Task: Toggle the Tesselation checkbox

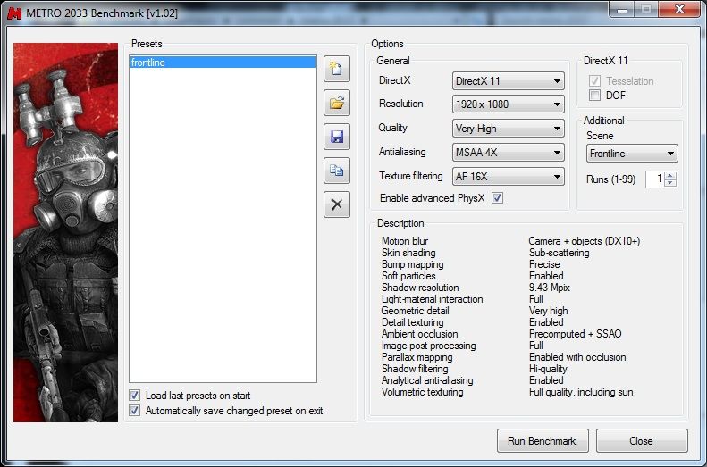Action: 594,80
